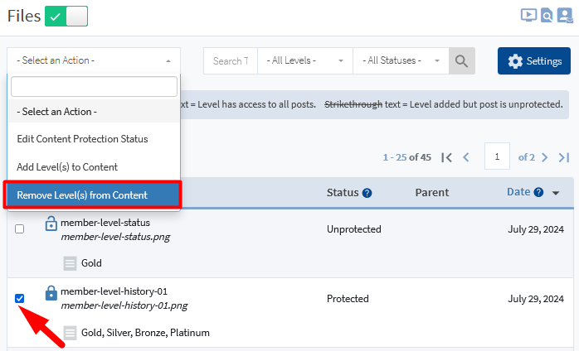Open the All Statuses dropdown

[x=401, y=60]
